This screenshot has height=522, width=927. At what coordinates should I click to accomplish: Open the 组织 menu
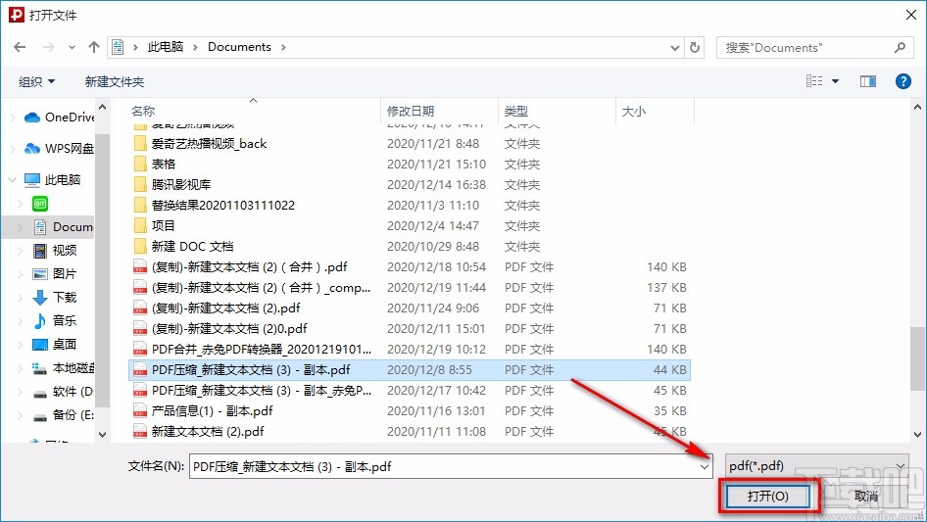click(x=36, y=81)
